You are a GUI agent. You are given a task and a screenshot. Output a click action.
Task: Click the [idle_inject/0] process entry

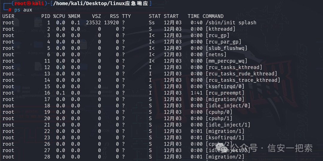(x=228, y=106)
